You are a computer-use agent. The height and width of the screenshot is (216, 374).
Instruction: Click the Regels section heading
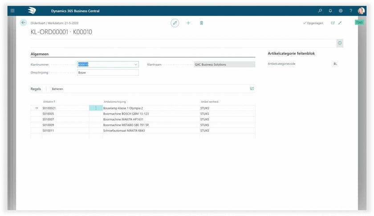pos(36,89)
